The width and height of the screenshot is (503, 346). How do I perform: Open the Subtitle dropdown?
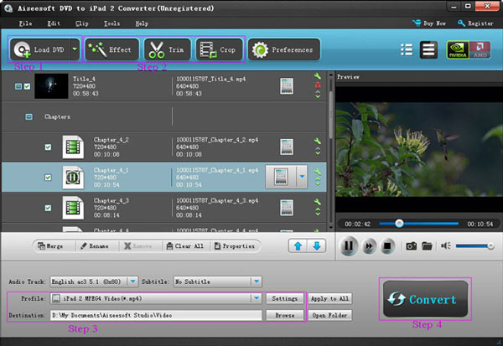[257, 281]
